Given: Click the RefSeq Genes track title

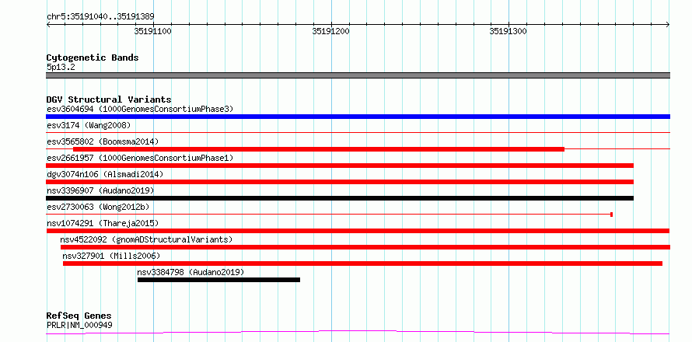Looking at the screenshot, I should (79, 316).
